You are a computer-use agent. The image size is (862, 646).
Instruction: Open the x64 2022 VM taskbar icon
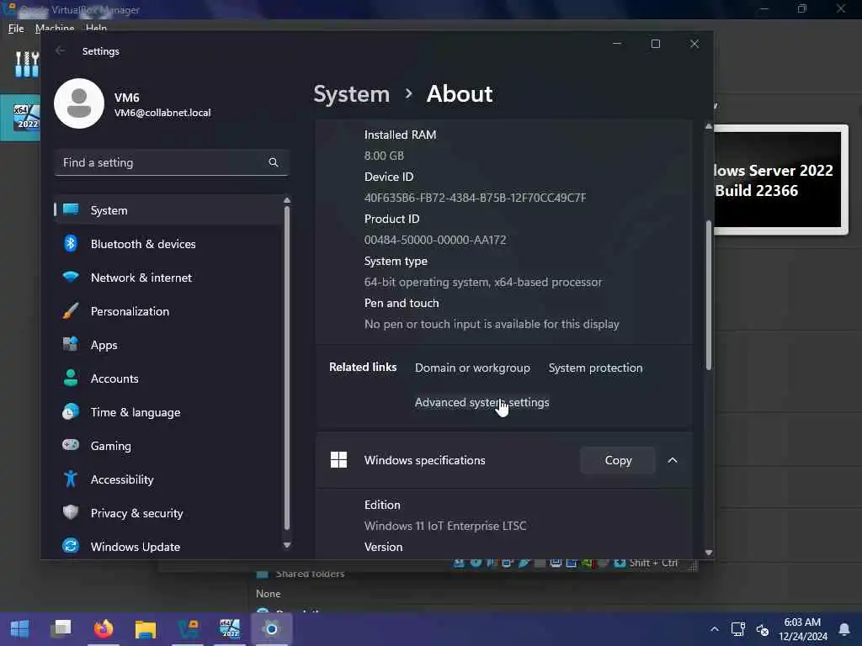(230, 628)
